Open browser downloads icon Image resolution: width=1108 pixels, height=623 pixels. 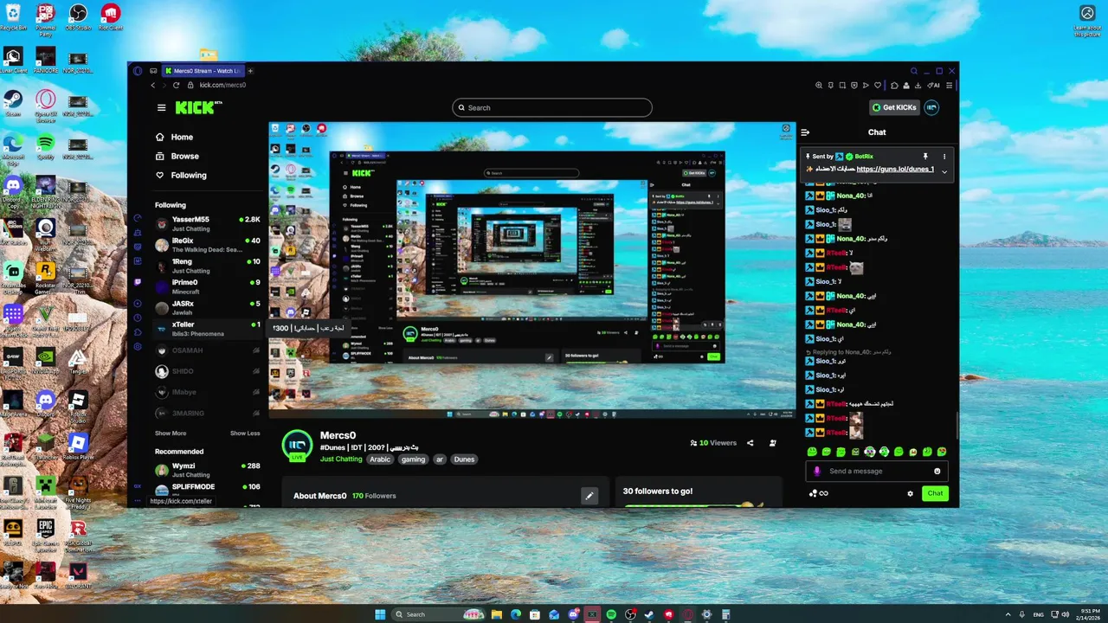pyautogui.click(x=918, y=85)
